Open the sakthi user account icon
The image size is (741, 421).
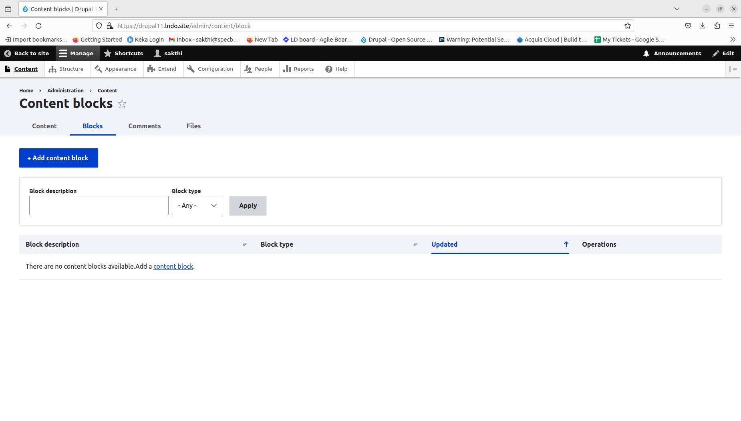pos(157,53)
